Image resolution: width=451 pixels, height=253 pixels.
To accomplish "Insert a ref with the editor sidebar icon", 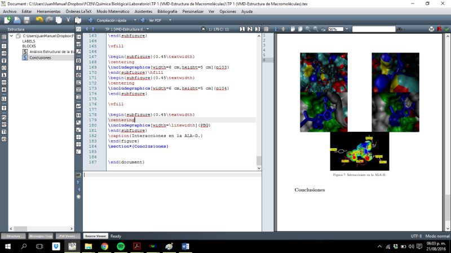I will coord(78,44).
